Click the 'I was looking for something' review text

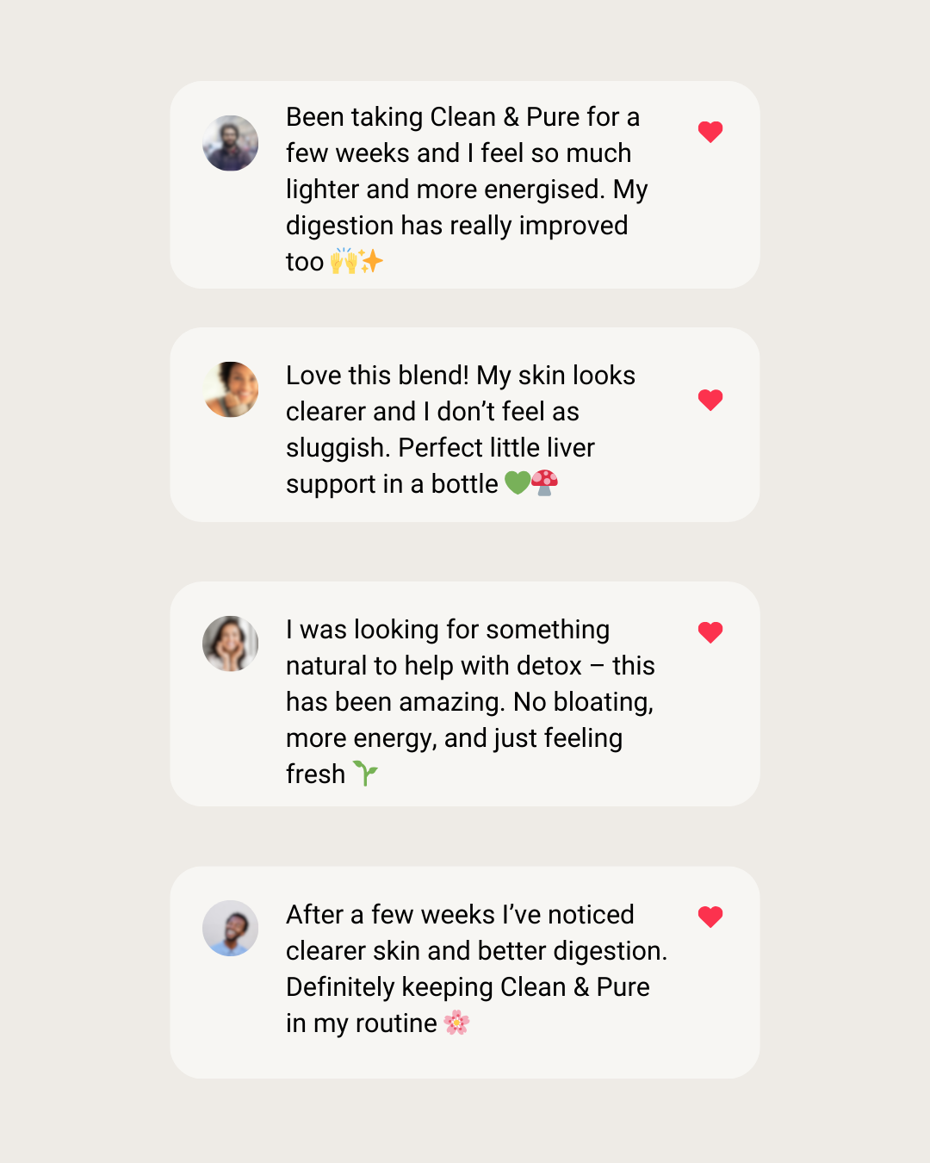click(469, 701)
